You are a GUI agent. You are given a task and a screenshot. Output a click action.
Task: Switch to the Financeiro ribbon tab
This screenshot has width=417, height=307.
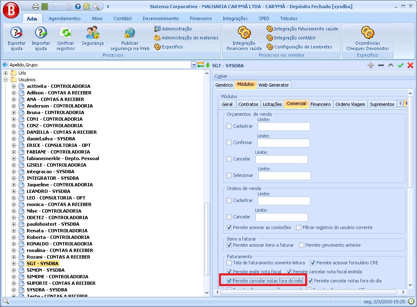[201, 18]
